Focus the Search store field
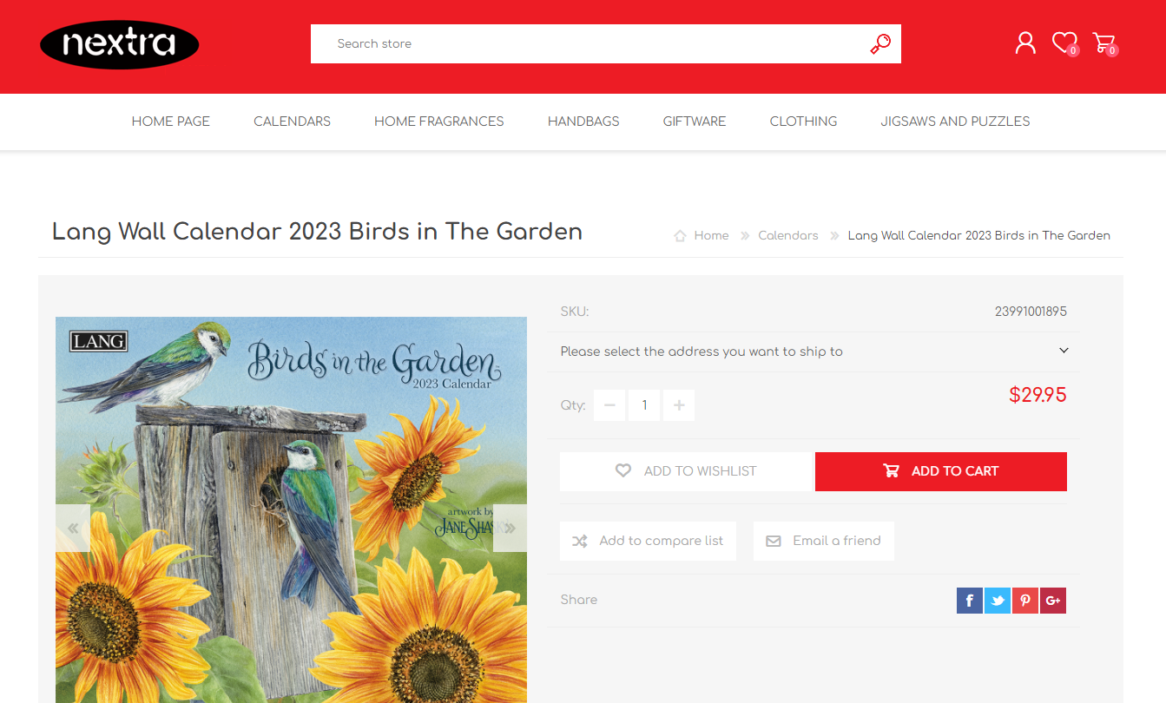The width and height of the screenshot is (1166, 703). [590, 43]
